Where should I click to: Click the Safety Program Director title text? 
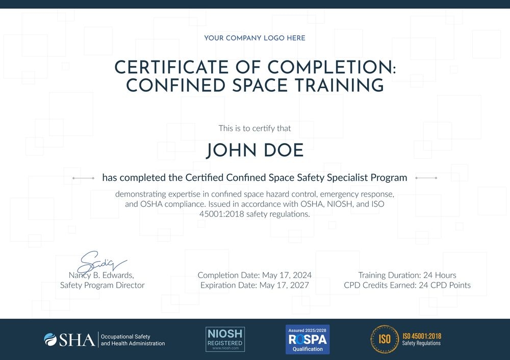point(101,285)
